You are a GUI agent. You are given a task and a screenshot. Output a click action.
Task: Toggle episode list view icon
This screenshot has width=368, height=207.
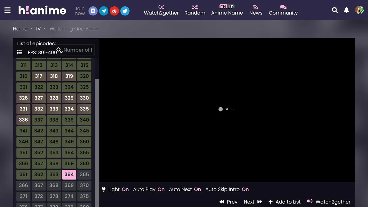pyautogui.click(x=20, y=52)
